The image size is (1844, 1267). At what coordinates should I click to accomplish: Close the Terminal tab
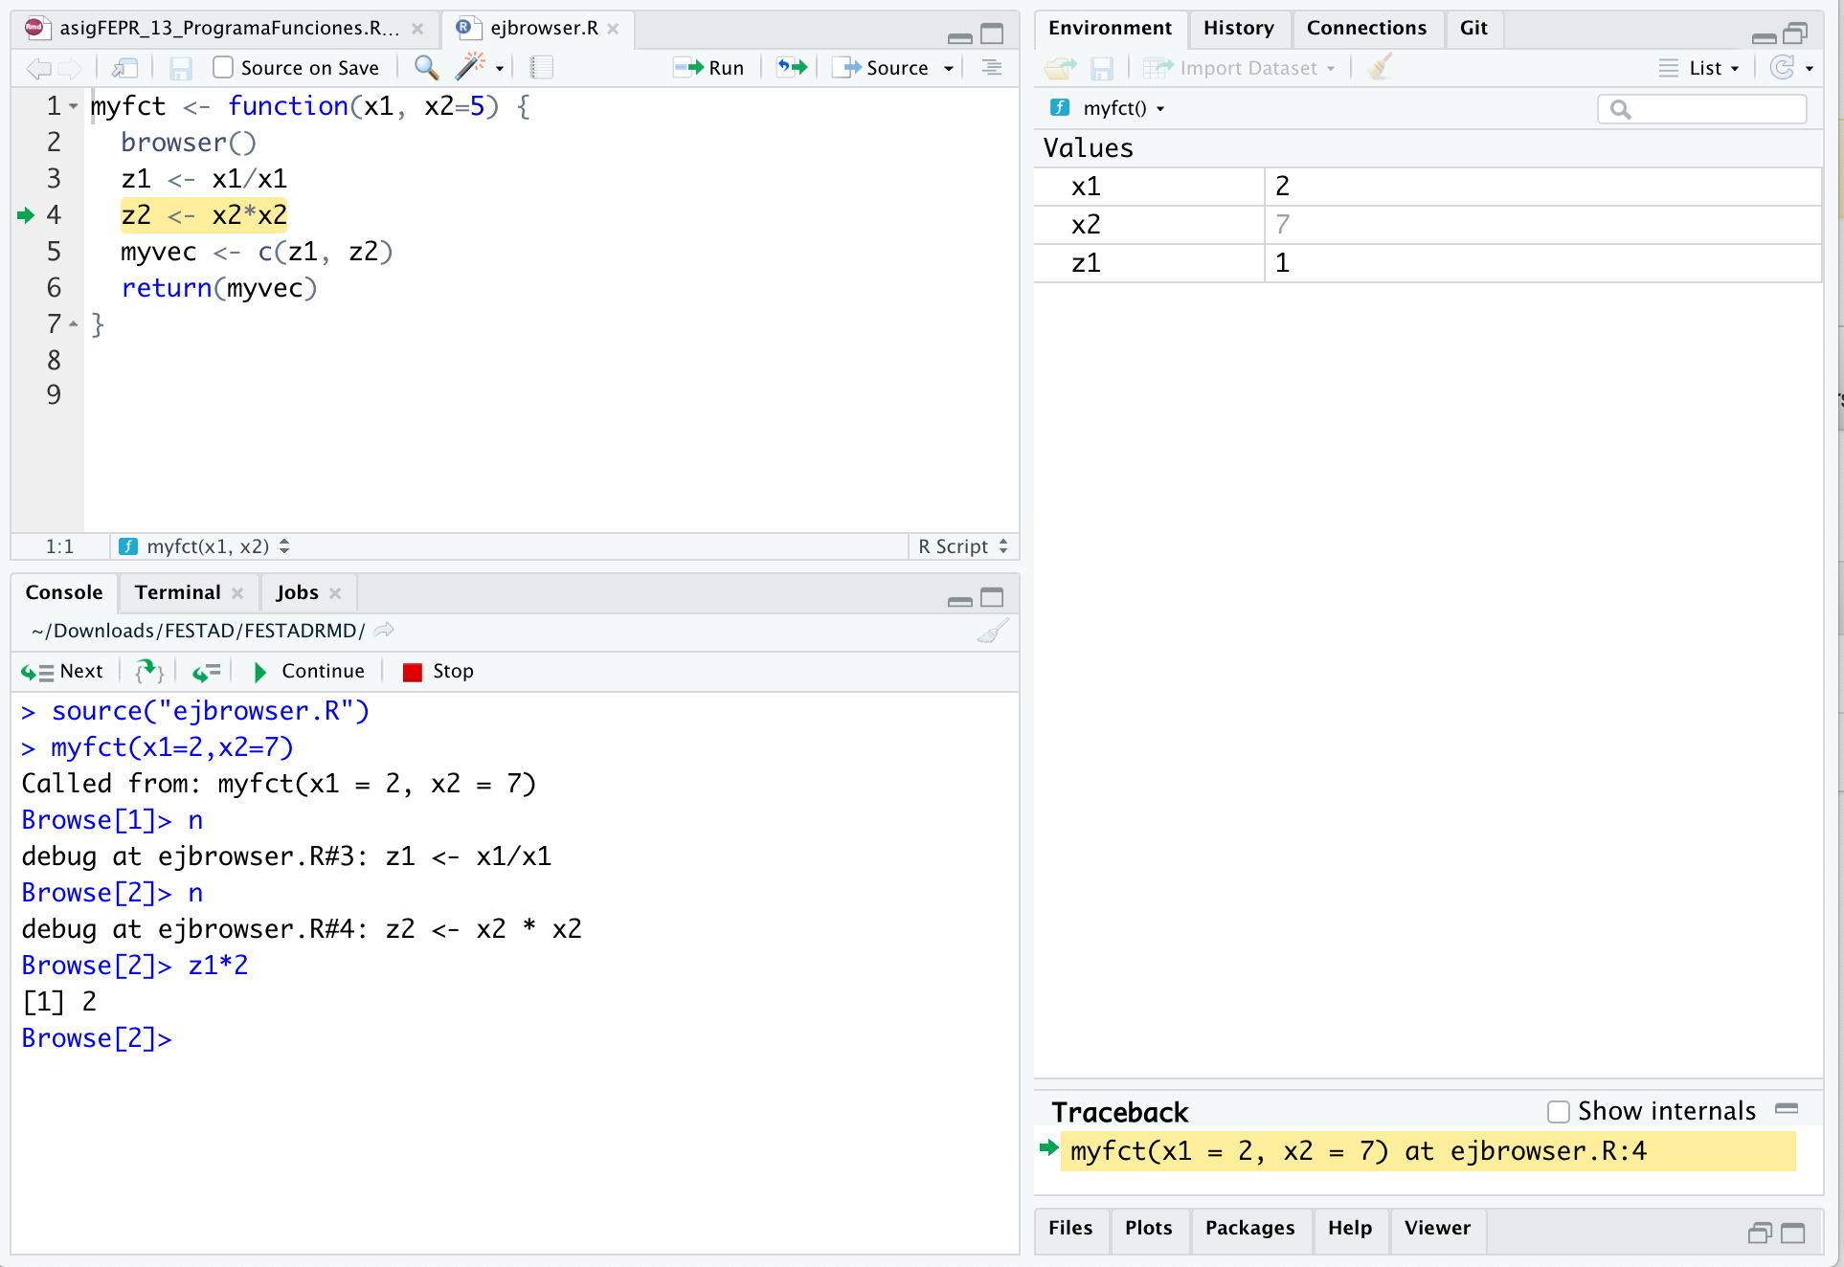point(237,593)
